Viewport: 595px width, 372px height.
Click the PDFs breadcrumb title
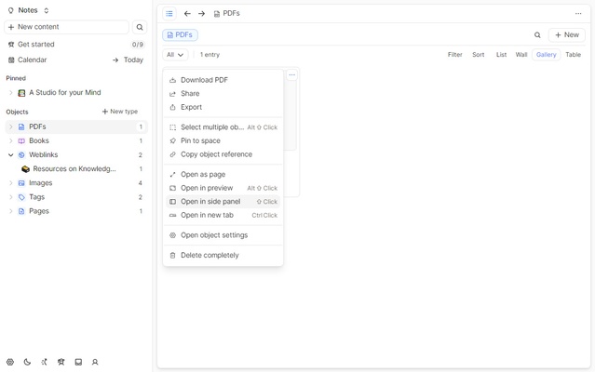(x=231, y=13)
